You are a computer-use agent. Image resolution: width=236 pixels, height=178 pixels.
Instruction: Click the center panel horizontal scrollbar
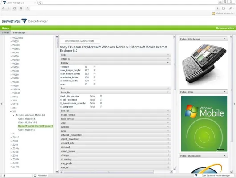point(108,172)
